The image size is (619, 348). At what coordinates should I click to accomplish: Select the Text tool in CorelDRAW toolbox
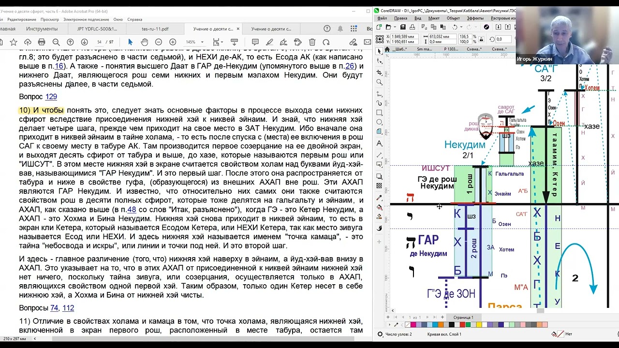[380, 144]
